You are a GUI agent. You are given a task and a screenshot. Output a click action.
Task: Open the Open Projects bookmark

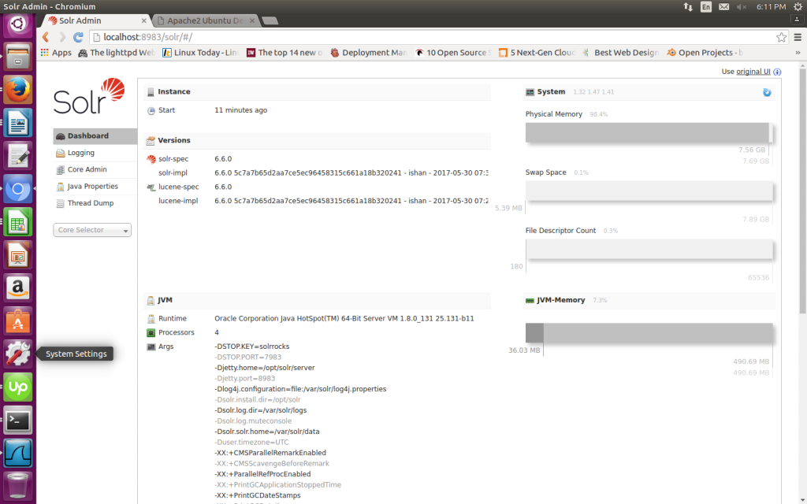coord(705,53)
